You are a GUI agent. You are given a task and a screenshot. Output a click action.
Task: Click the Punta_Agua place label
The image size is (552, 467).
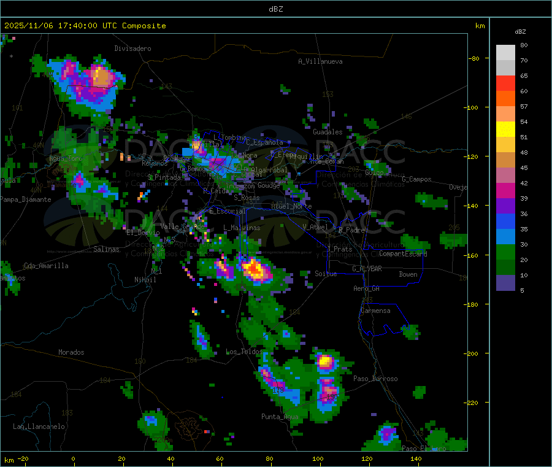pyautogui.click(x=280, y=417)
